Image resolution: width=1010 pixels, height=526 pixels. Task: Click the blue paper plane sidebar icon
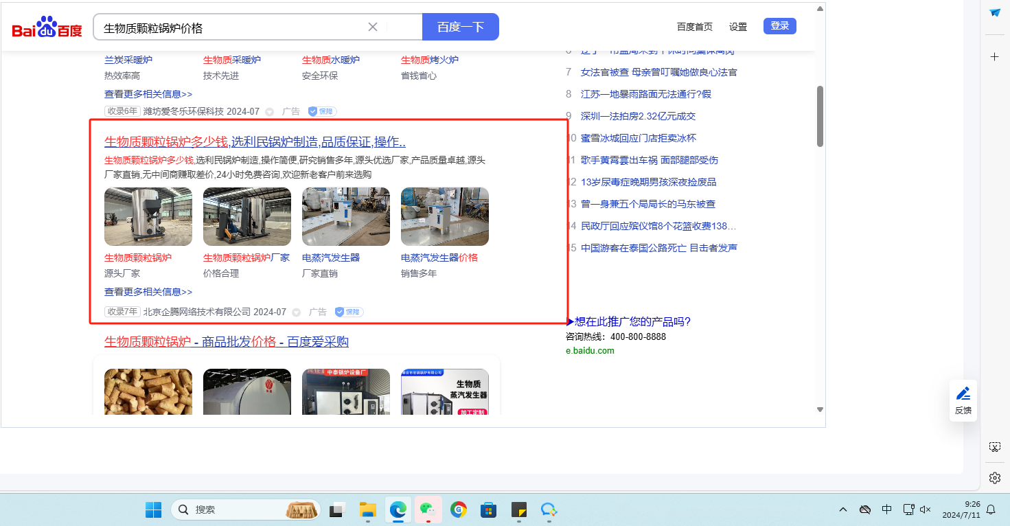click(x=994, y=12)
